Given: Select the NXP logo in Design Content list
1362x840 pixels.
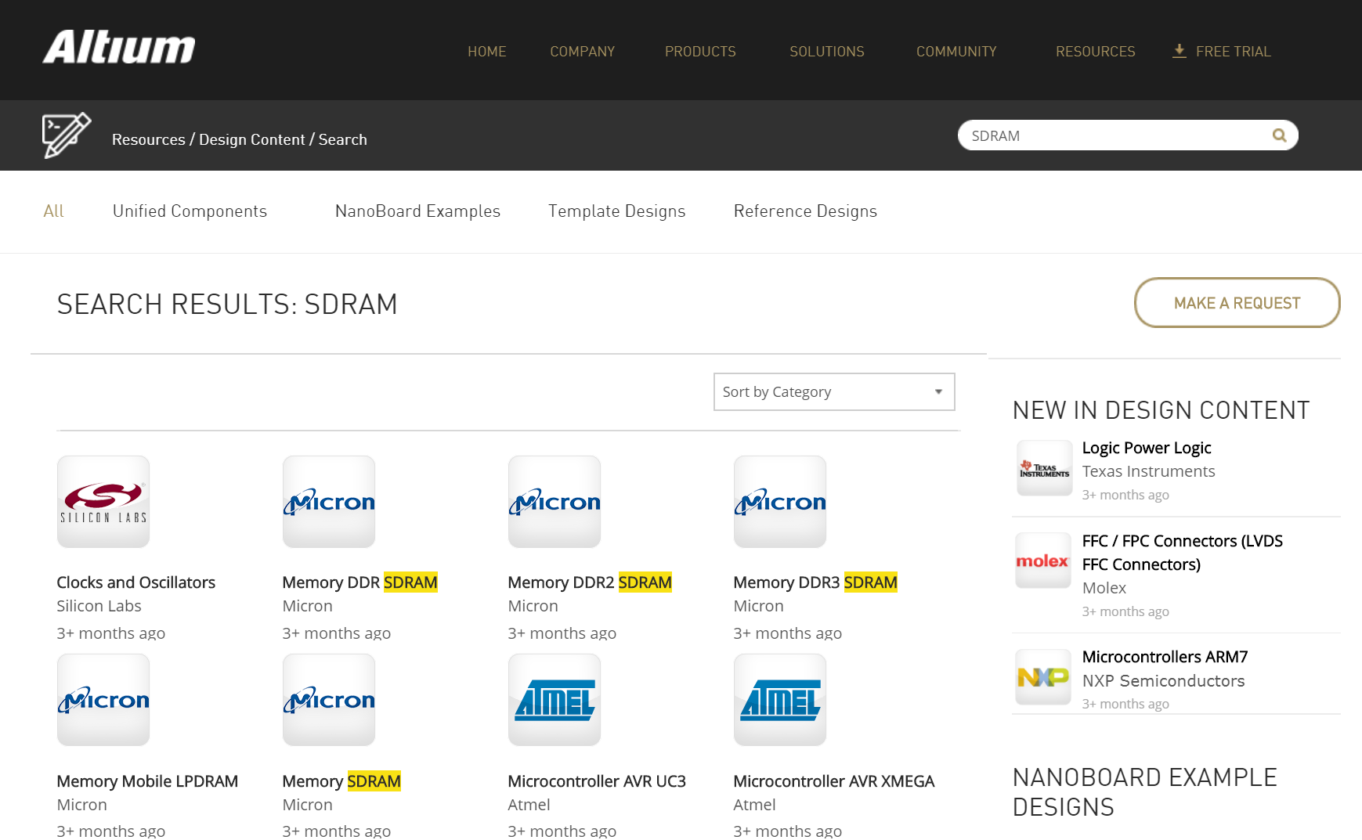Looking at the screenshot, I should coord(1042,676).
